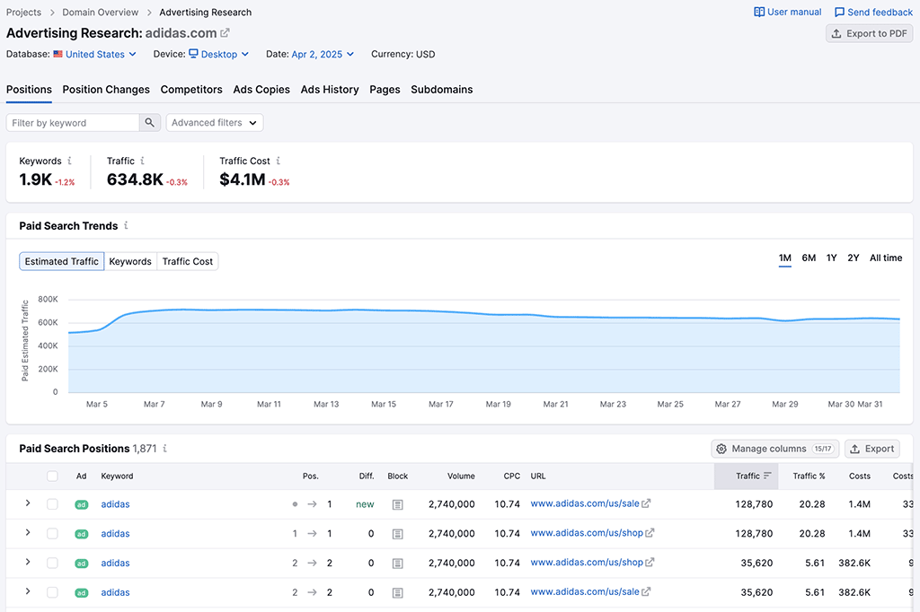Viewport: 920px width, 612px height.
Task: Switch chart to Traffic Cost view
Action: tap(188, 261)
